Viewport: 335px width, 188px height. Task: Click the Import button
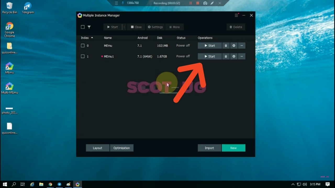(x=209, y=148)
